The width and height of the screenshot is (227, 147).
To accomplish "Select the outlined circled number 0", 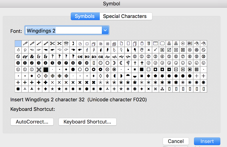I will pos(135,57).
